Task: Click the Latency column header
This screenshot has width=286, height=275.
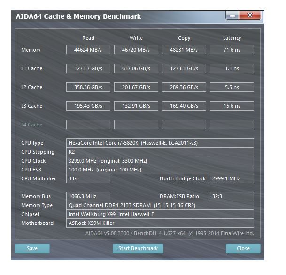Action: 232,38
